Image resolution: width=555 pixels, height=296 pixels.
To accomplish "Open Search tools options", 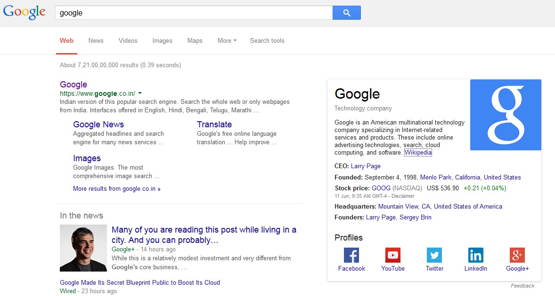I will (267, 40).
